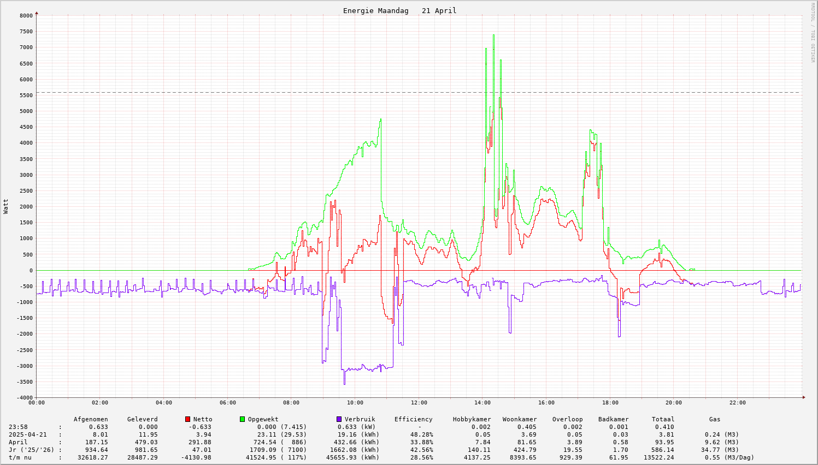This screenshot has width=818, height=465.
Task: Click the purple Verbruik legend swatch
Action: click(339, 419)
